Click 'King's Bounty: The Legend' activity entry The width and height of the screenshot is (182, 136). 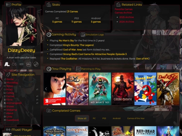tap(78, 45)
